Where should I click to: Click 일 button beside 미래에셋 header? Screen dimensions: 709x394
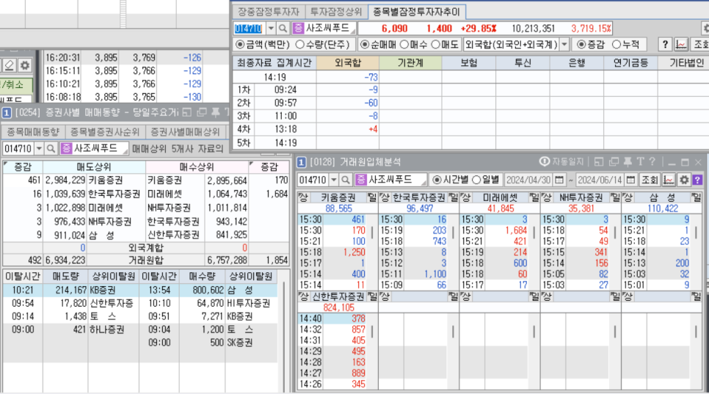tap(534, 197)
